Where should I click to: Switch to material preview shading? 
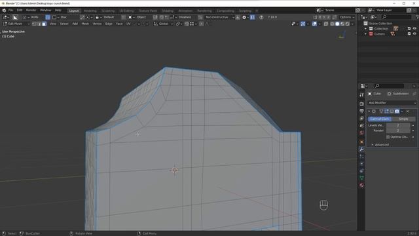tap(342, 24)
